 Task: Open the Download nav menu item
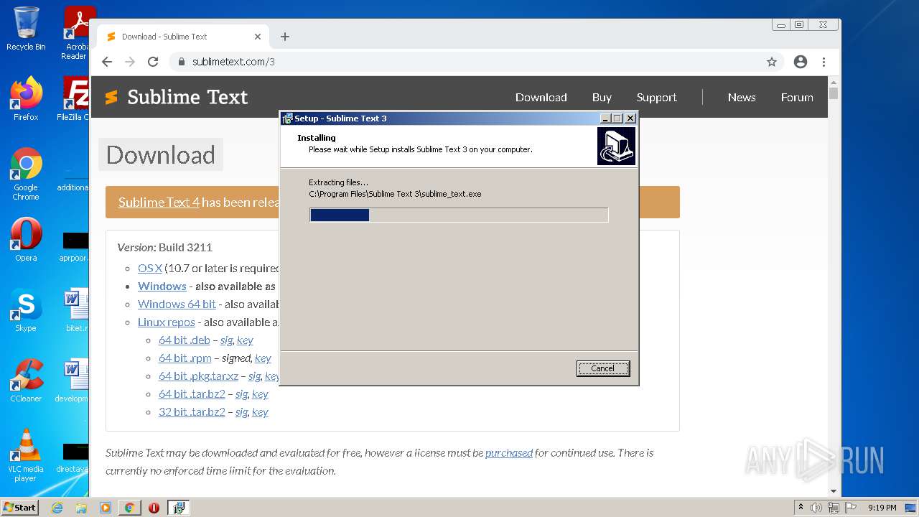pyautogui.click(x=541, y=98)
